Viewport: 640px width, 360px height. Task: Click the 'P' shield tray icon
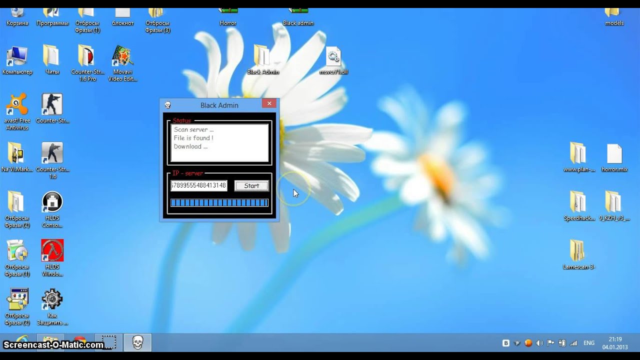[517, 343]
